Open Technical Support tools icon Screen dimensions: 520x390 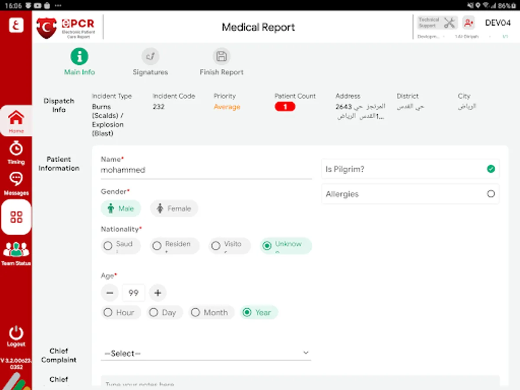(450, 23)
